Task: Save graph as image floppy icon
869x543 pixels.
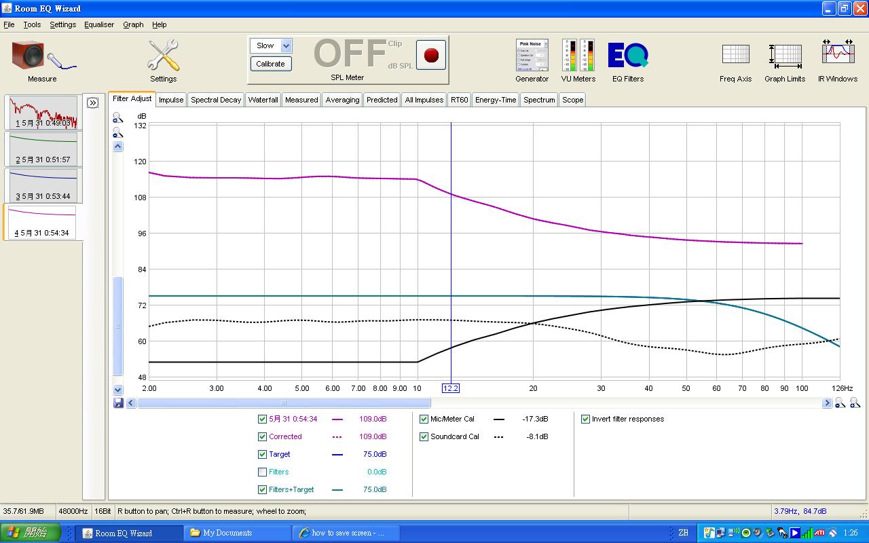Action: click(x=118, y=403)
